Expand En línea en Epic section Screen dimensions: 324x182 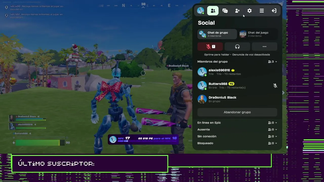pyautogui.click(x=237, y=123)
